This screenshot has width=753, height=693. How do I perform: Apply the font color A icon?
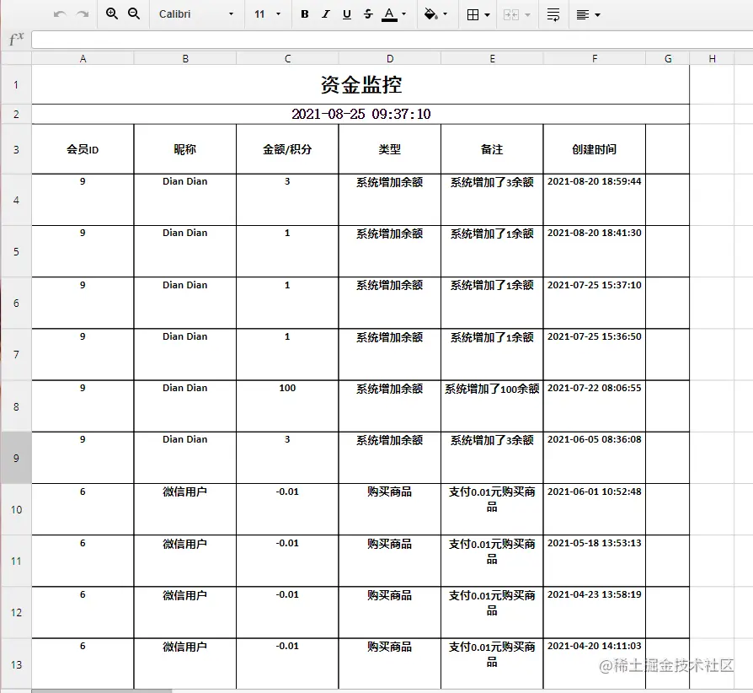tap(389, 14)
